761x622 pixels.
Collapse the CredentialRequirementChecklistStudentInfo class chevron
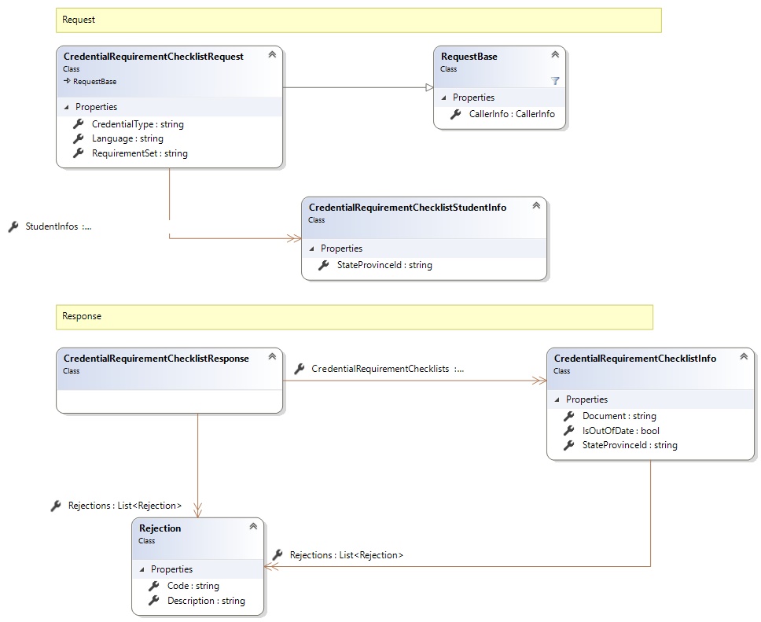point(535,206)
